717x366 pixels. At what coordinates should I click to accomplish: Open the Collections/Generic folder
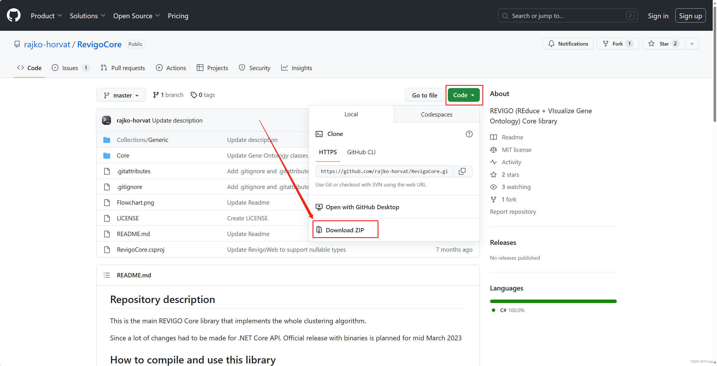[142, 140]
